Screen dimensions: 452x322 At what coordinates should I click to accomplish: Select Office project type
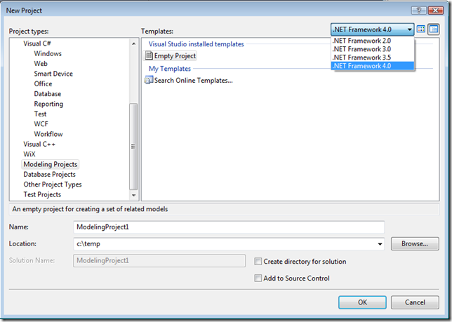tap(43, 83)
